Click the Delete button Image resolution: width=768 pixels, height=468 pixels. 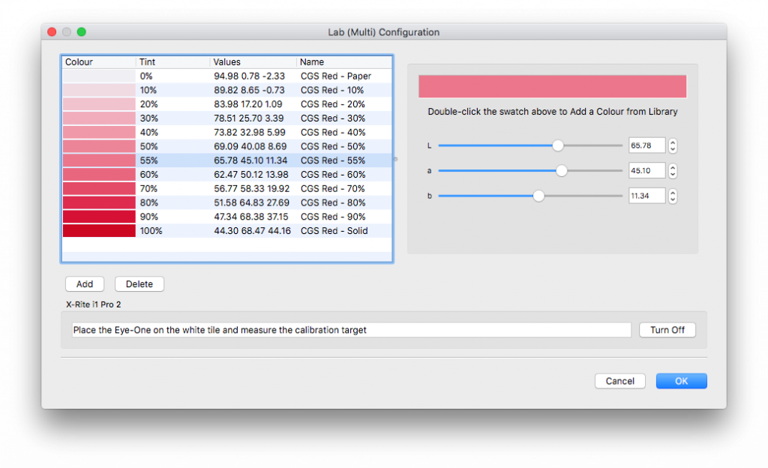pos(139,283)
